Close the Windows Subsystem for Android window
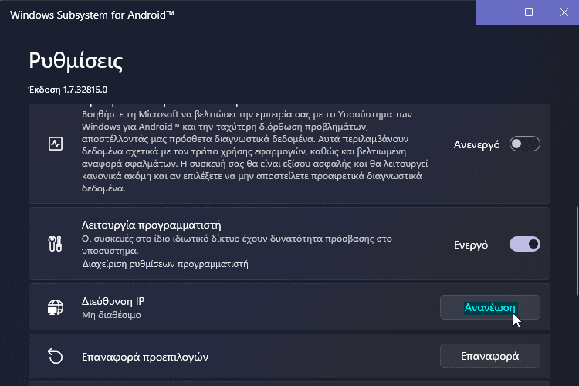Screen dimensions: 579x386 [562, 12]
